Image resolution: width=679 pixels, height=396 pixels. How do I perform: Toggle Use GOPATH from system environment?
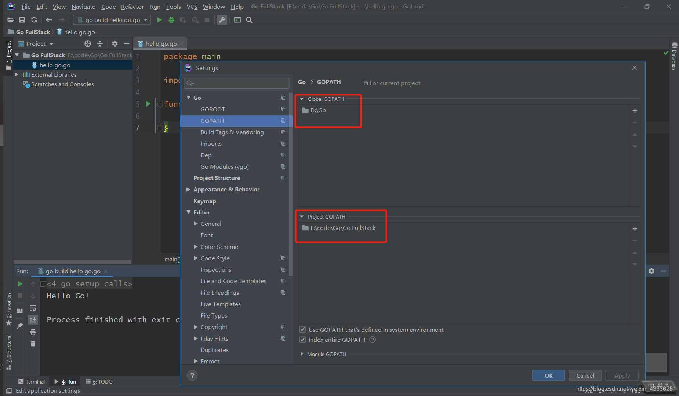tap(303, 330)
